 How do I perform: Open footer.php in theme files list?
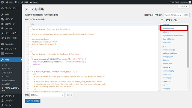point(167,74)
